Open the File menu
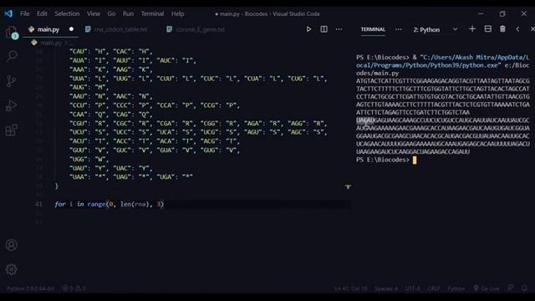Screen dimensions: 535x301 [24, 13]
